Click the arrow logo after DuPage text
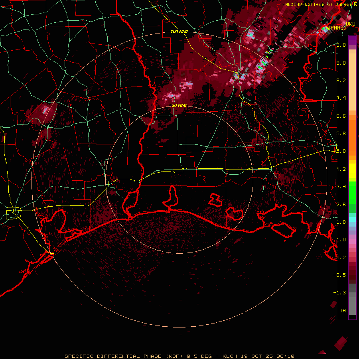Viewport: 359px width, 359px height. [355, 4]
